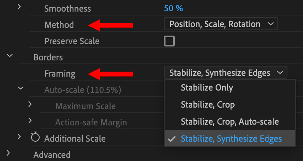
Task: Click the Framing property label
Action: 60,74
